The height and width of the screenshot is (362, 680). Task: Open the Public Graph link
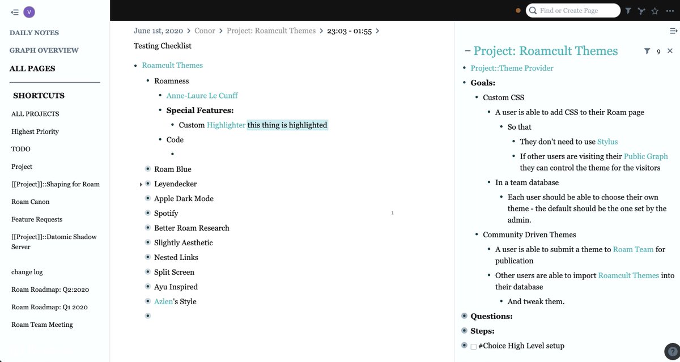646,156
